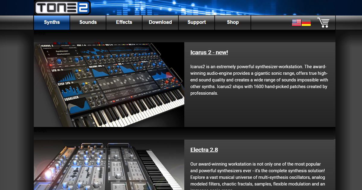Open the Download menu item
This screenshot has width=362, height=190.
click(160, 22)
